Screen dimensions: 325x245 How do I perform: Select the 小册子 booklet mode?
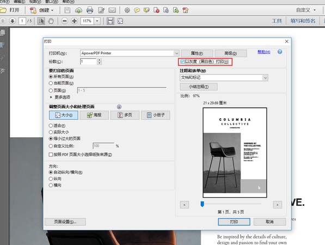(x=156, y=115)
